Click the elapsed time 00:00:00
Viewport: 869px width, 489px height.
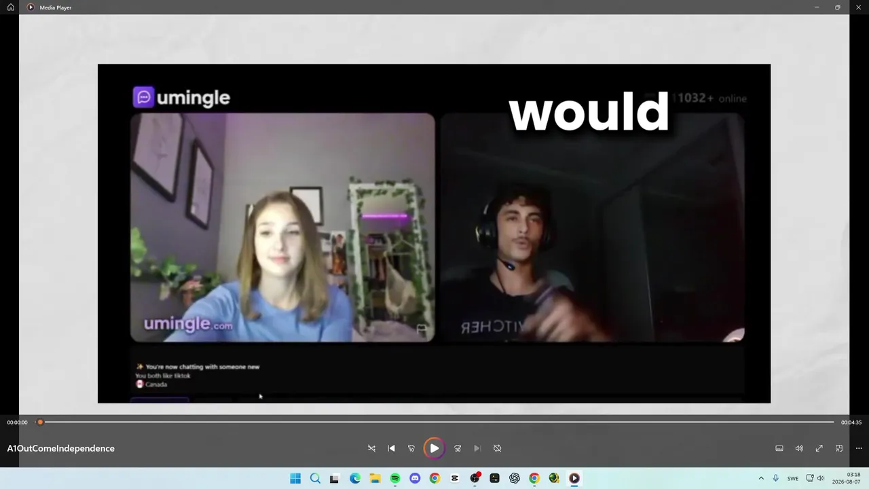18,422
